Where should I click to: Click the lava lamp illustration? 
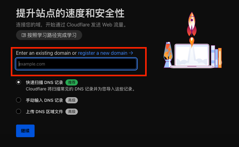[x=168, y=55]
